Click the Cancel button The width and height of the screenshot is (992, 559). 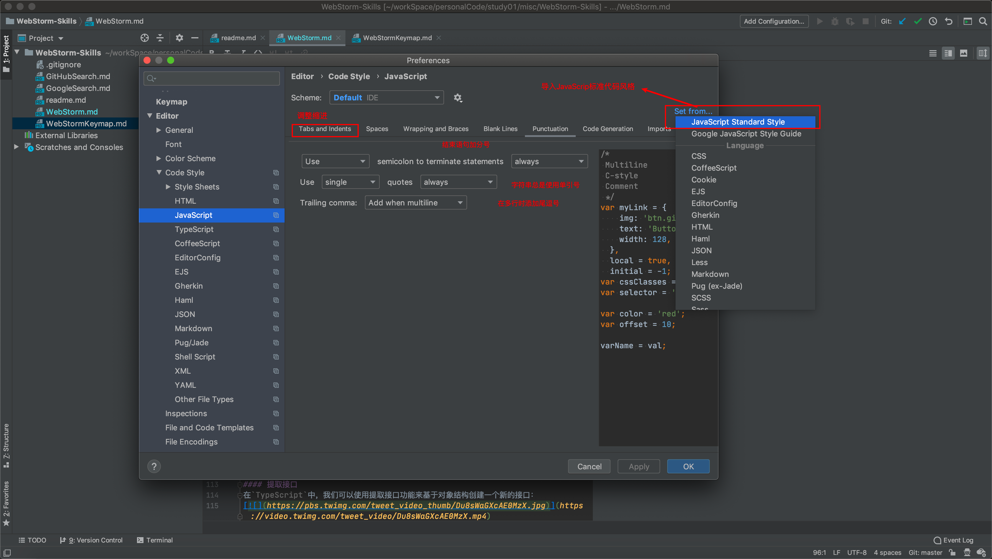click(589, 466)
